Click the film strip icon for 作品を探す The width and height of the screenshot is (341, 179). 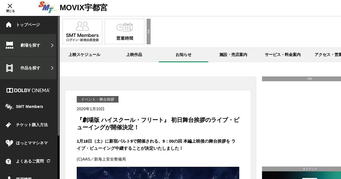(x=9, y=68)
